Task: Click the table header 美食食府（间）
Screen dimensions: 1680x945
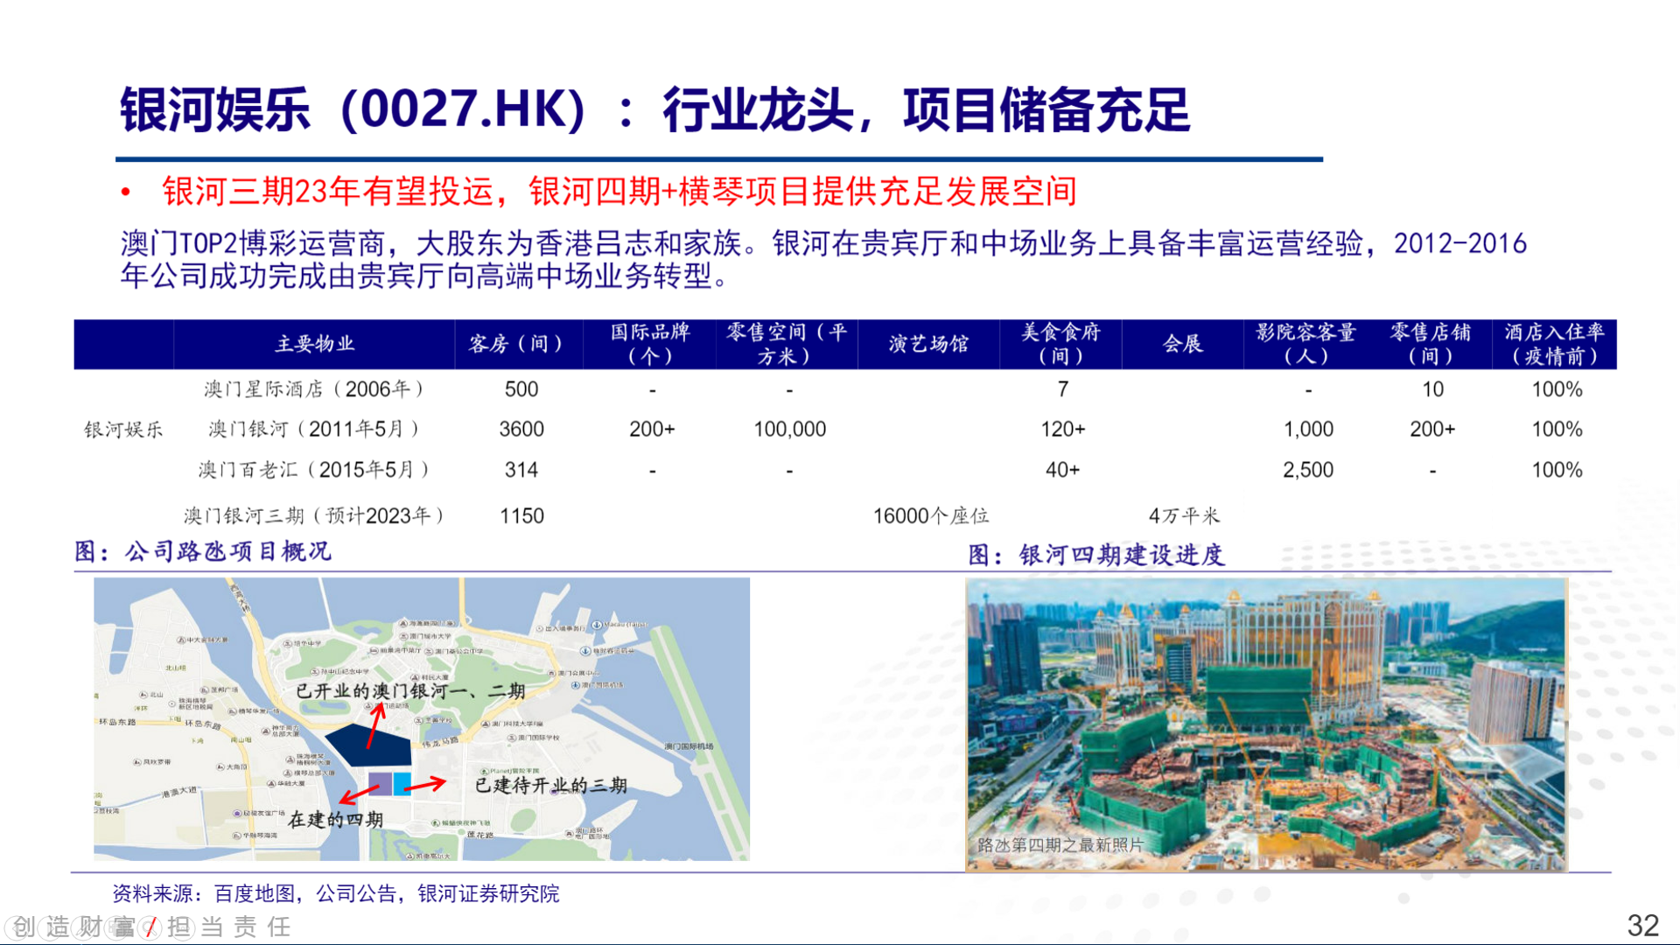Action: click(x=1060, y=344)
